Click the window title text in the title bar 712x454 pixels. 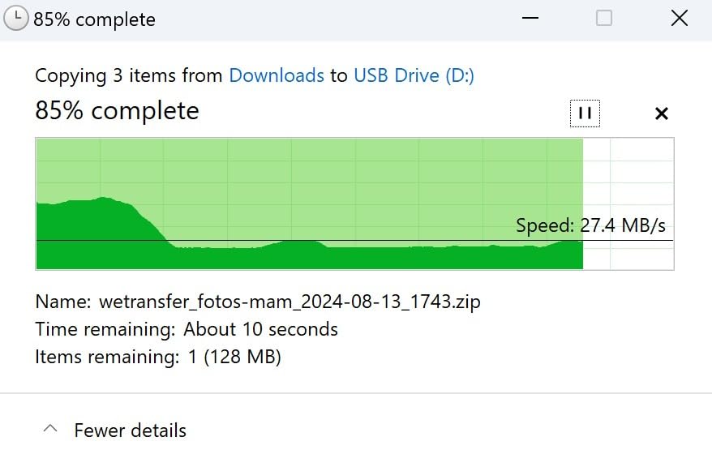(x=94, y=19)
